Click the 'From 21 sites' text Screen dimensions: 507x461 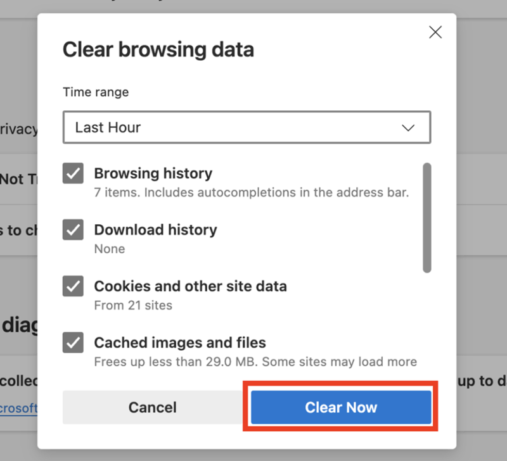(x=133, y=305)
